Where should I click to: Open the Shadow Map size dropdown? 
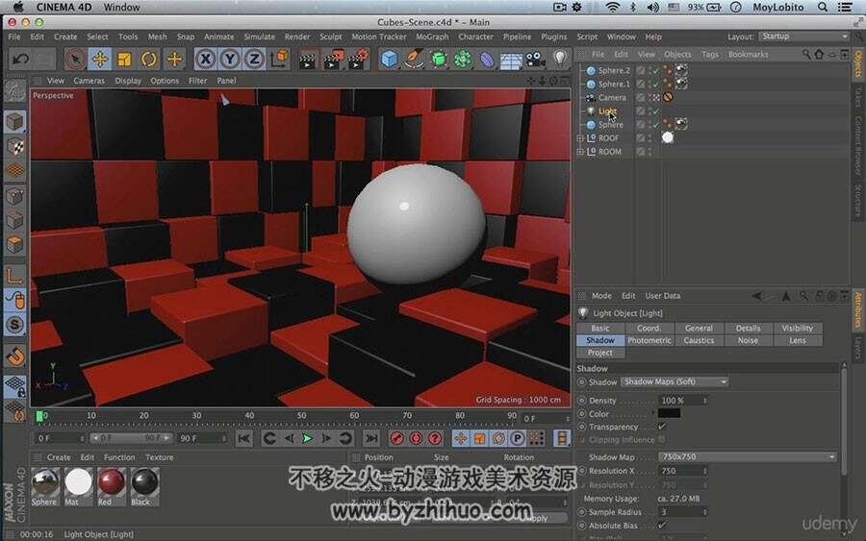pos(747,456)
